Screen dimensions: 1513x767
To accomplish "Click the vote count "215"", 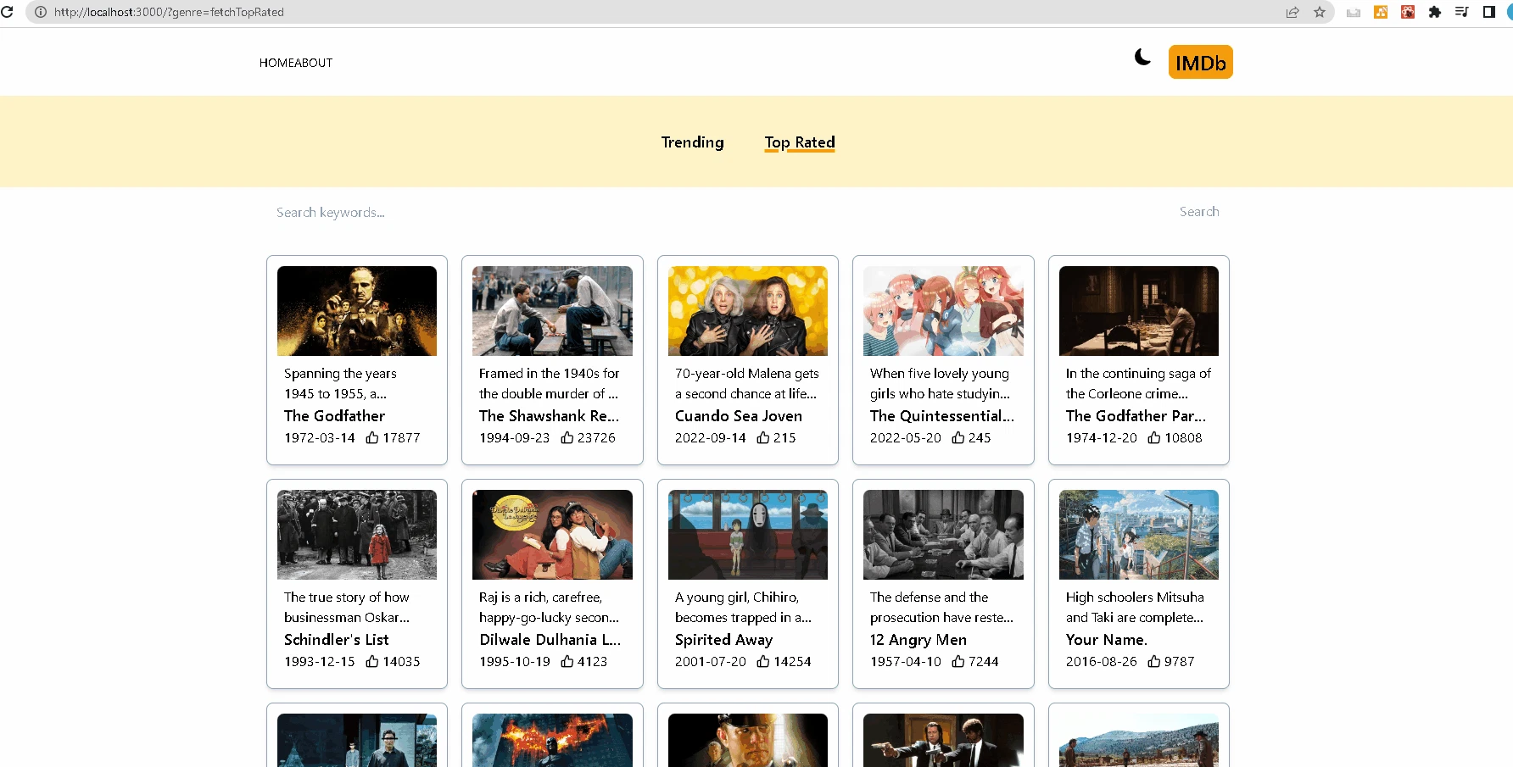I will [784, 438].
